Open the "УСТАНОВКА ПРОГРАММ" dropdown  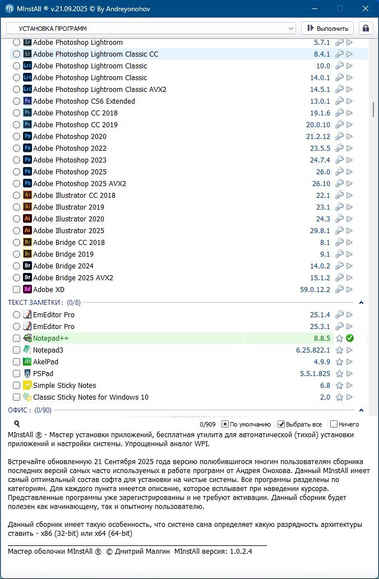click(x=150, y=28)
